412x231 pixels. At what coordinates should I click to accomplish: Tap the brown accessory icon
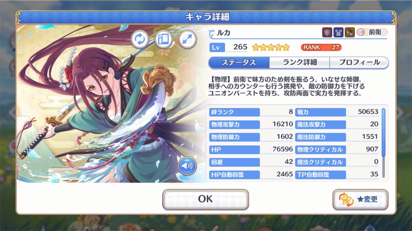tap(350, 32)
